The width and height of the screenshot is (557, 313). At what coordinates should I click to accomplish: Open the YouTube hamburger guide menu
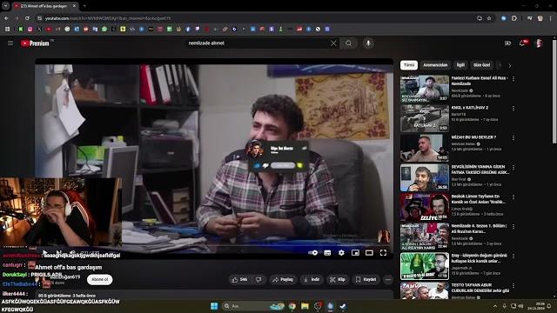[x=10, y=43]
